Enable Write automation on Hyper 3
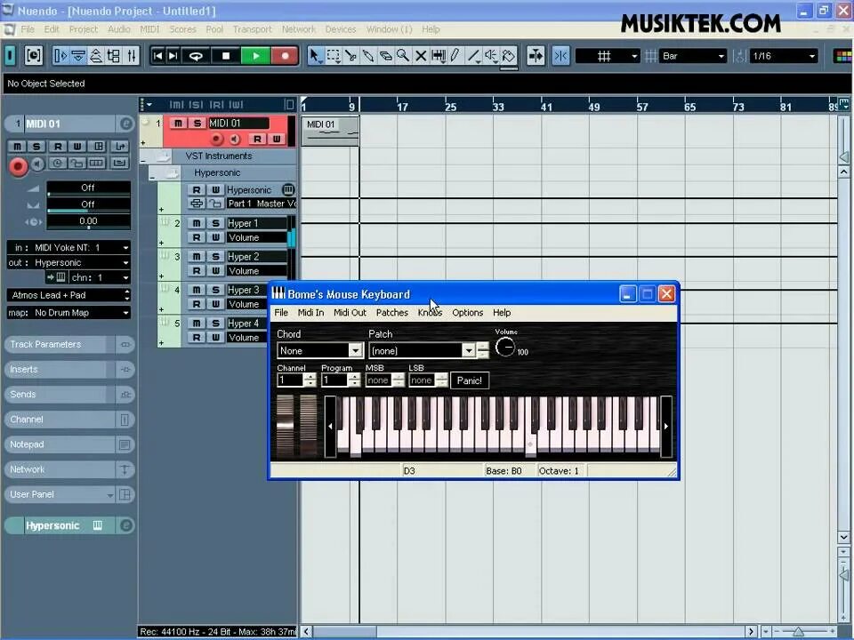The width and height of the screenshot is (854, 640). [215, 304]
